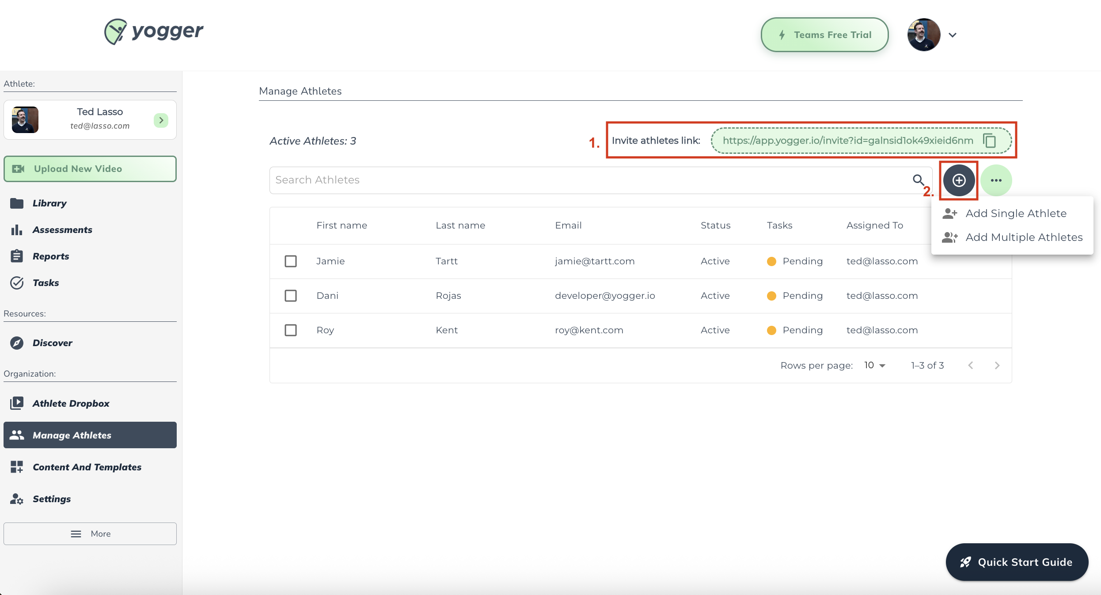The width and height of the screenshot is (1101, 595).
Task: Expand Ted Lasso athlete selector arrow
Action: tap(161, 120)
